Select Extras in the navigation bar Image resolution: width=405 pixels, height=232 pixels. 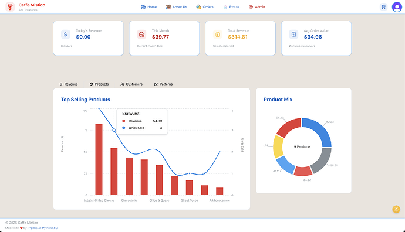[x=231, y=7]
